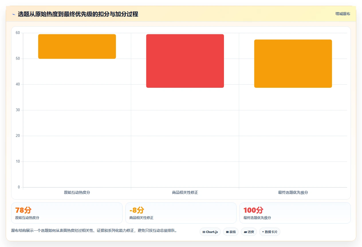Click the 表格 chip icon
Image resolution: width=362 pixels, height=247 pixels.
(227, 232)
